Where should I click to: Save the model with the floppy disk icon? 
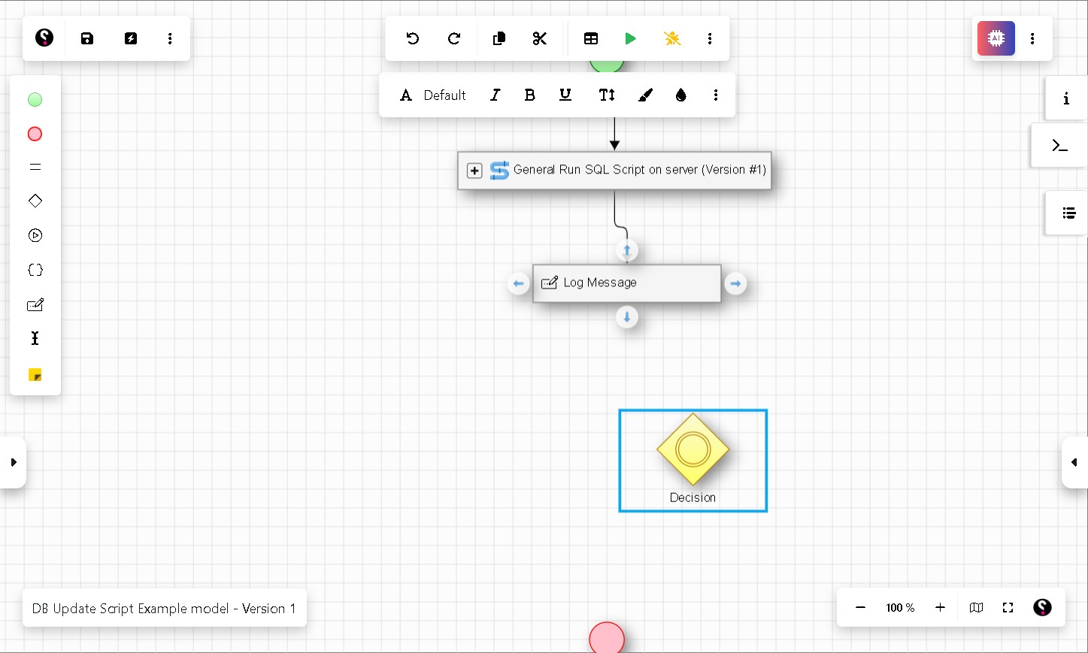(x=87, y=38)
